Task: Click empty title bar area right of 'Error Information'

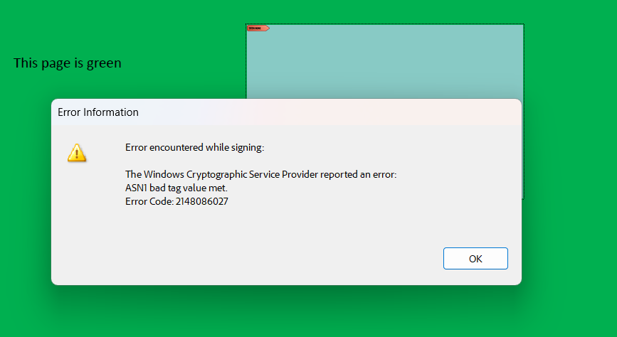Action: coord(327,112)
